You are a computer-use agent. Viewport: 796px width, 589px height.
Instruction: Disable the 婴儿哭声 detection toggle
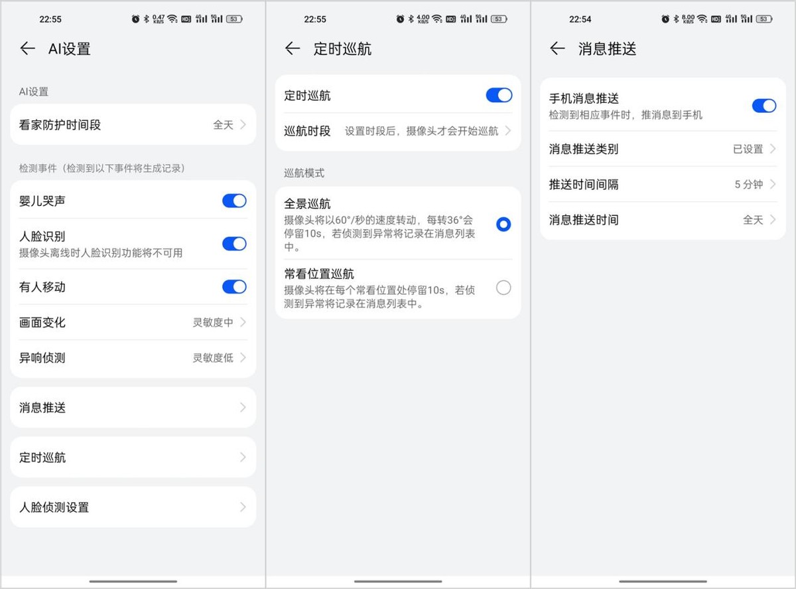[x=233, y=201]
